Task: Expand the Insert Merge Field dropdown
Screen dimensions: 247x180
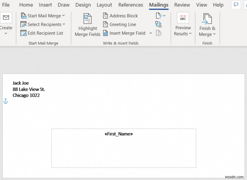Action: (150, 33)
